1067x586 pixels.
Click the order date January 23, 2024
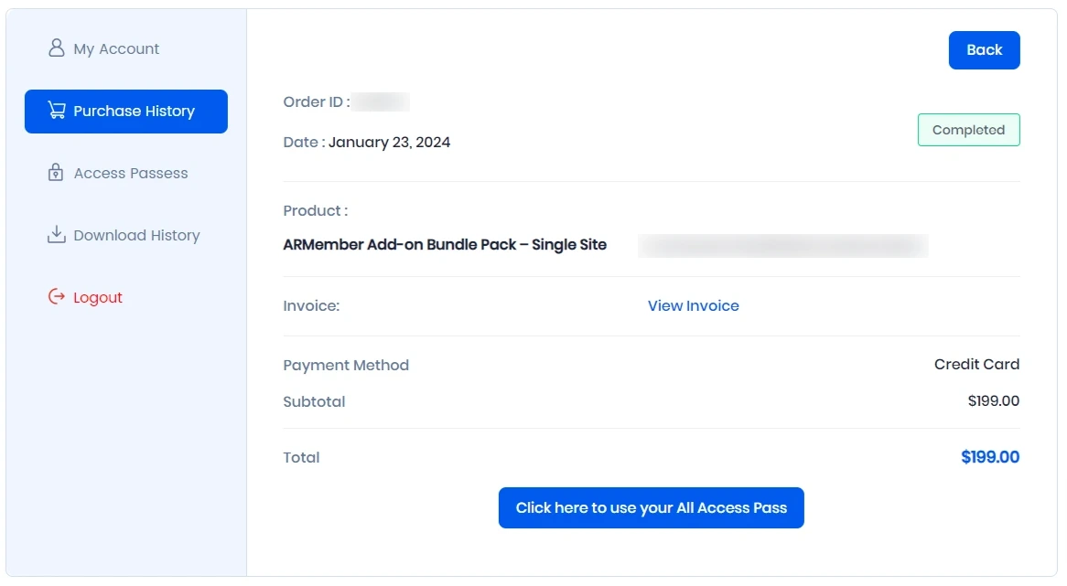tap(389, 142)
